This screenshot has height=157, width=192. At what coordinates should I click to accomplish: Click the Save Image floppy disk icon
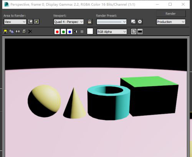[5, 31]
